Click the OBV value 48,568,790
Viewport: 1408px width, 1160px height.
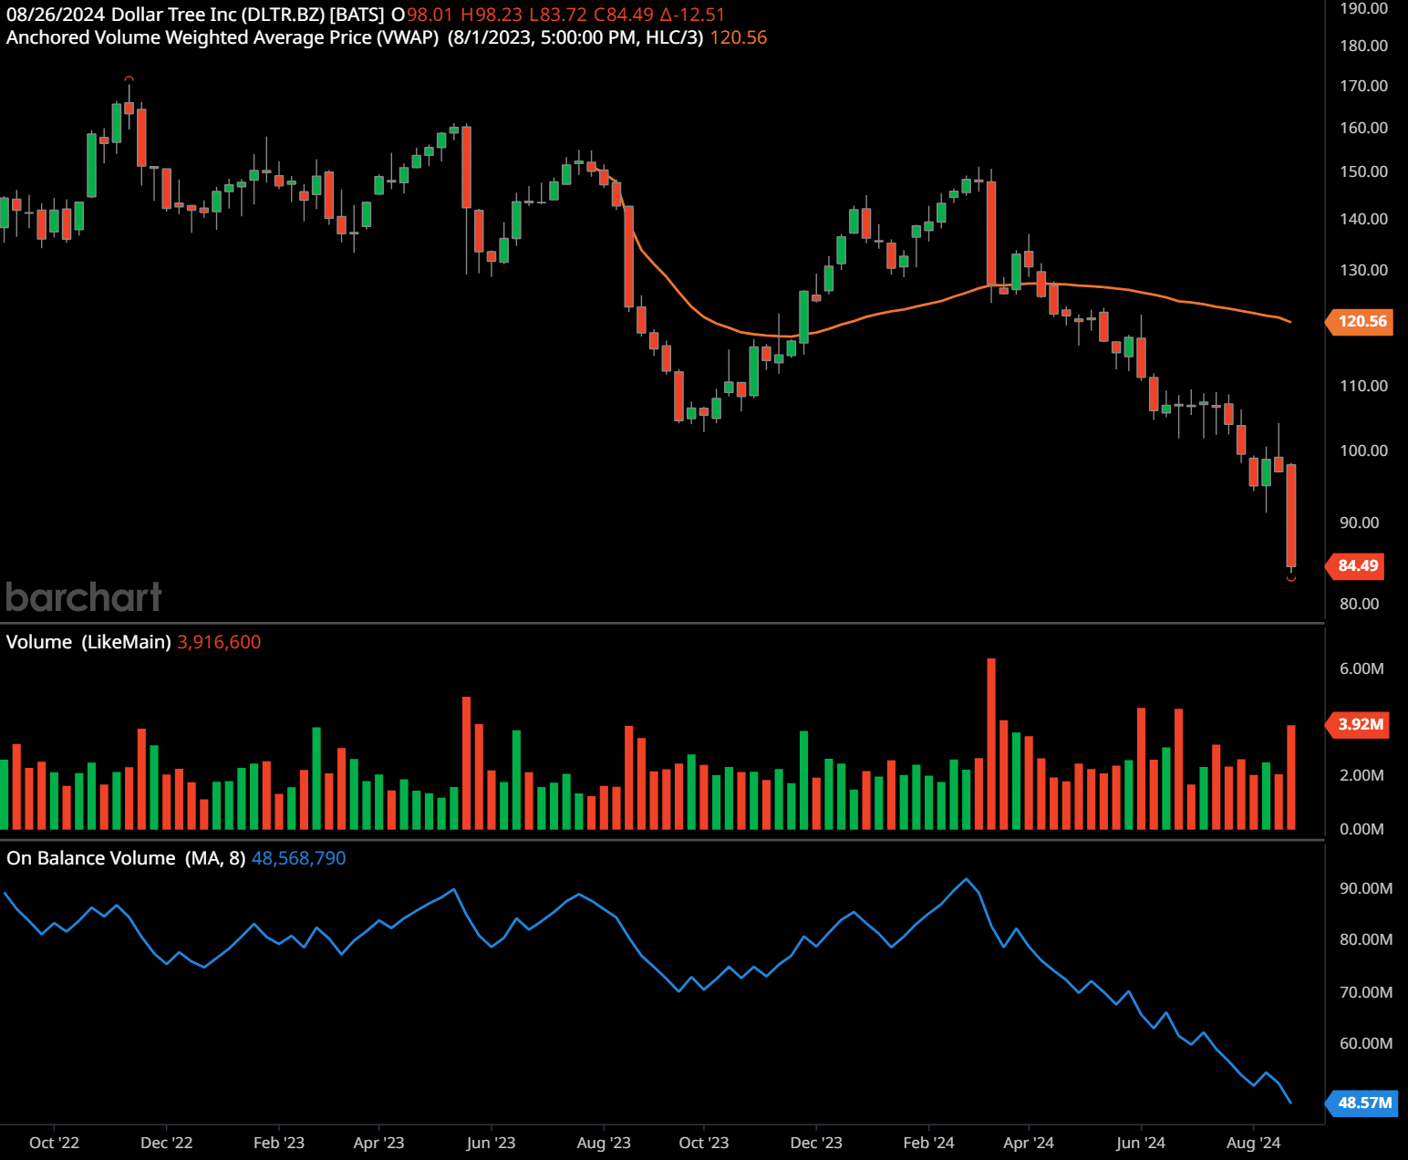[299, 858]
